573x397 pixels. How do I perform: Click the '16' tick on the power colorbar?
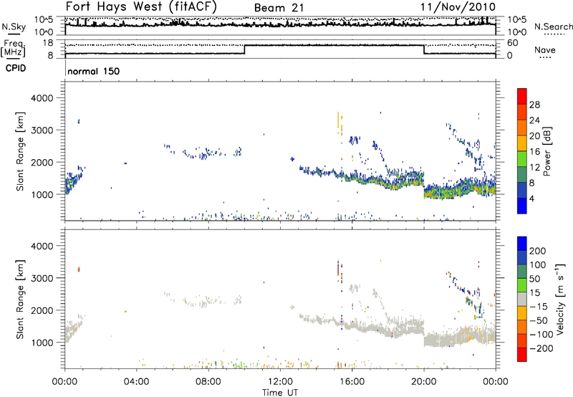[x=534, y=152]
